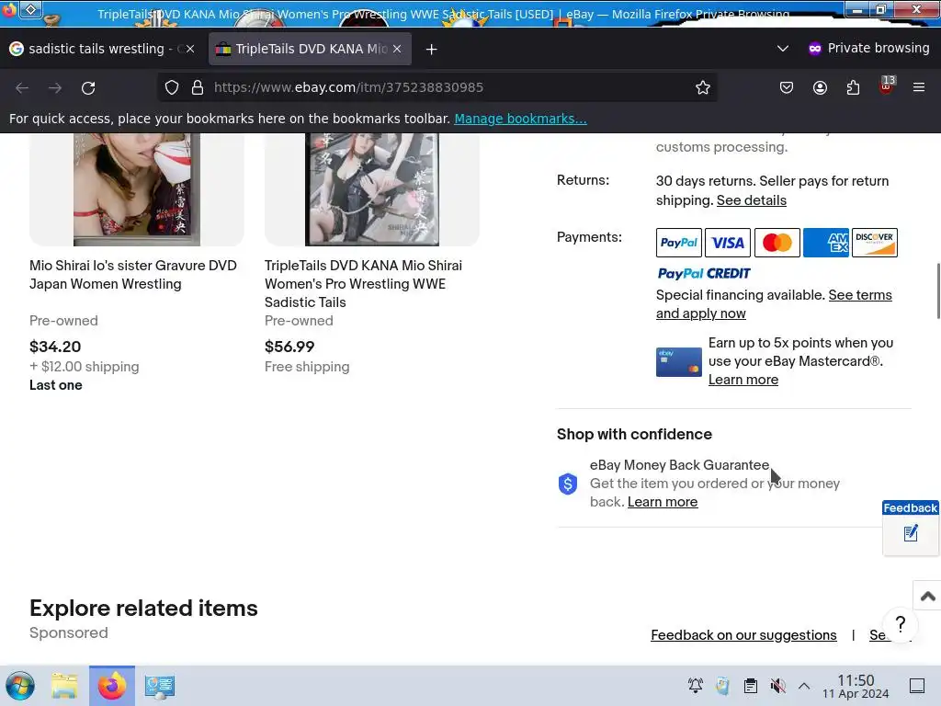Click PayPal payment logo
This screenshot has height=706, width=941.
click(679, 243)
